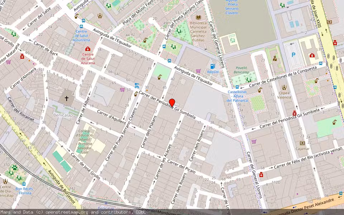Click the Repsol label
This screenshot has height=215, width=344.
[212, 72]
